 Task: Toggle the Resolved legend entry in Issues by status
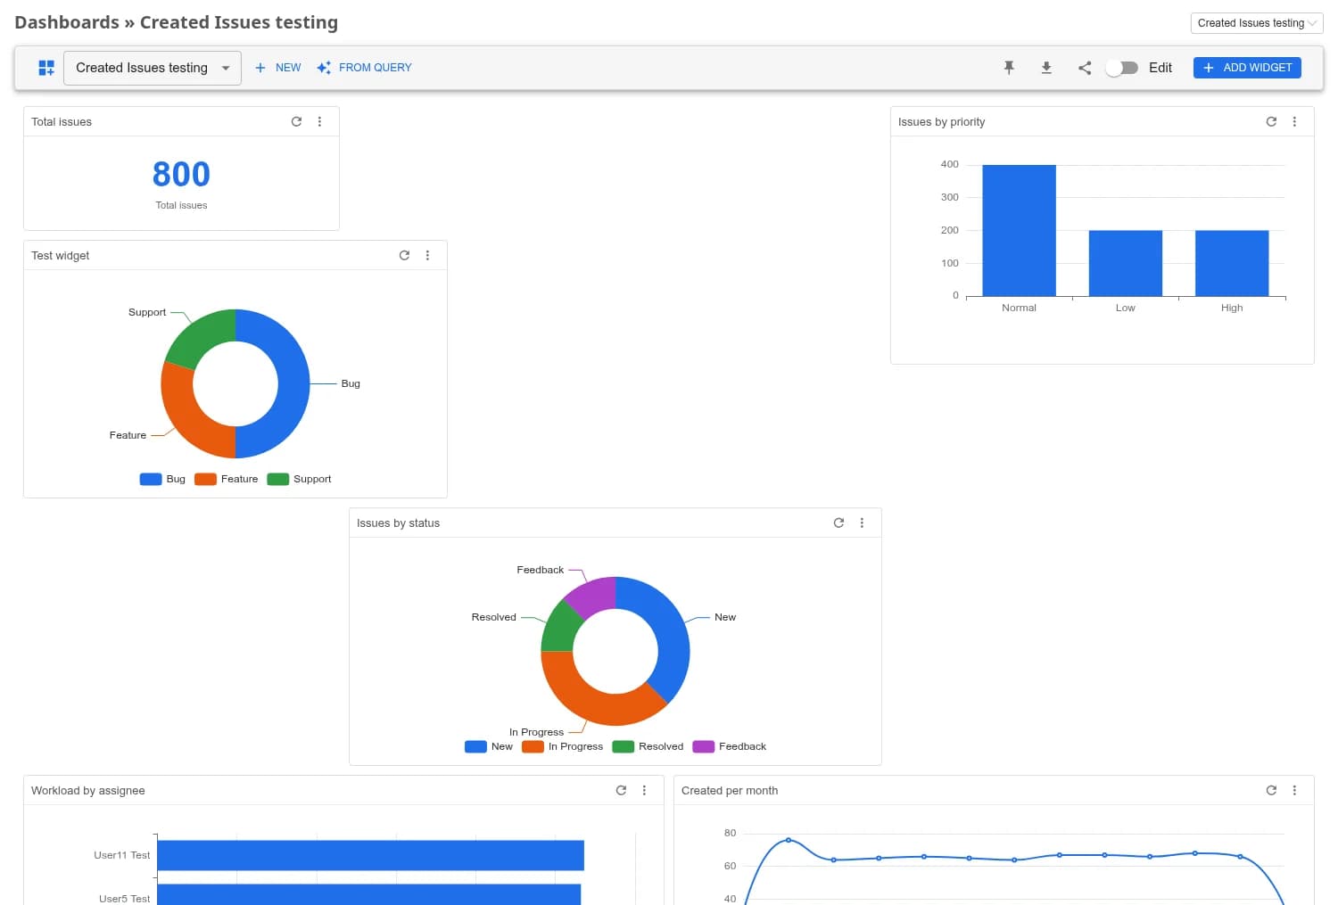tap(648, 746)
